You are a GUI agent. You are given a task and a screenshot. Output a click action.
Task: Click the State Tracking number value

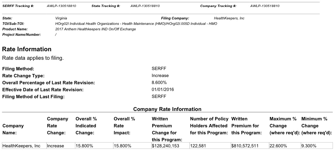[x=145, y=6]
